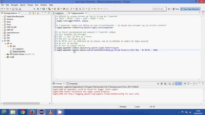
Task: Click the editor horizontal scrollbar
Action: click(x=128, y=80)
